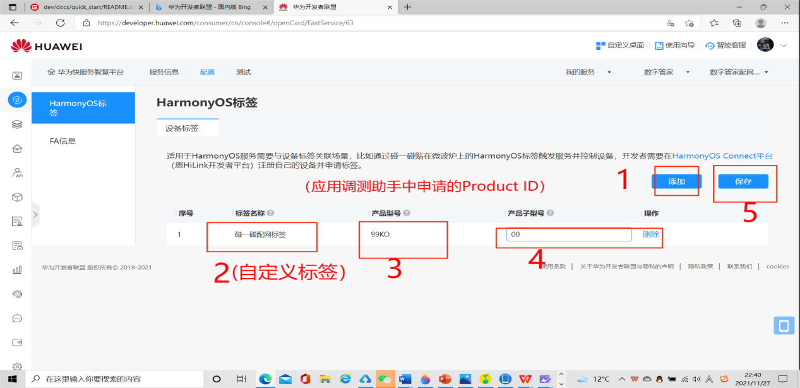
Task: Click the help icon next to 产品子型号
Action: point(551,214)
